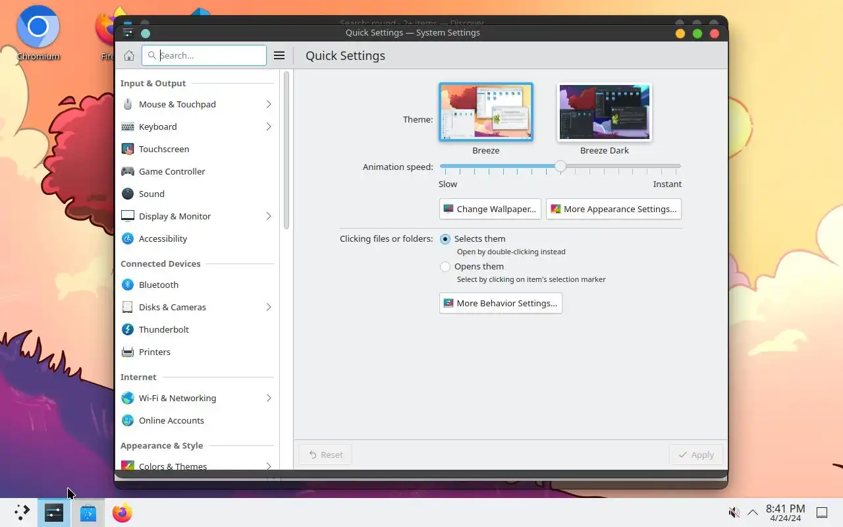The width and height of the screenshot is (843, 527).
Task: Click the settings Search field
Action: pyautogui.click(x=204, y=55)
